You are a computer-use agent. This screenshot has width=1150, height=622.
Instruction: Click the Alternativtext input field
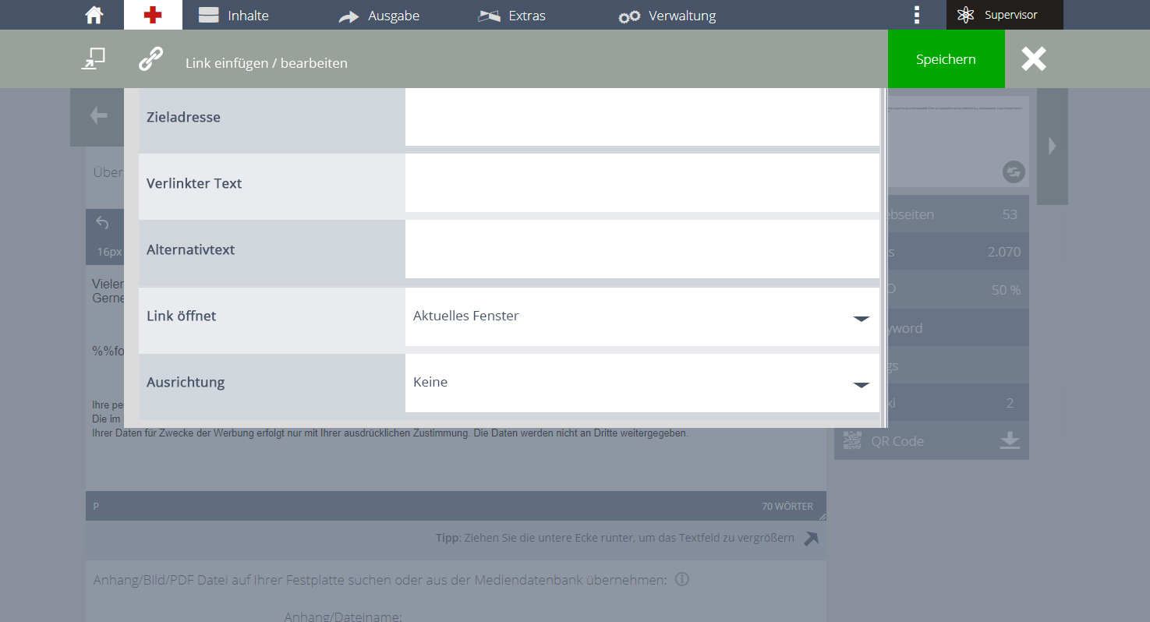(642, 249)
